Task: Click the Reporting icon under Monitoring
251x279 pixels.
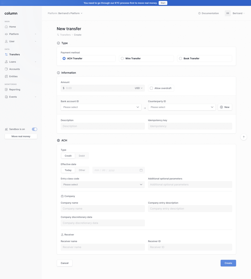Action: [6, 89]
